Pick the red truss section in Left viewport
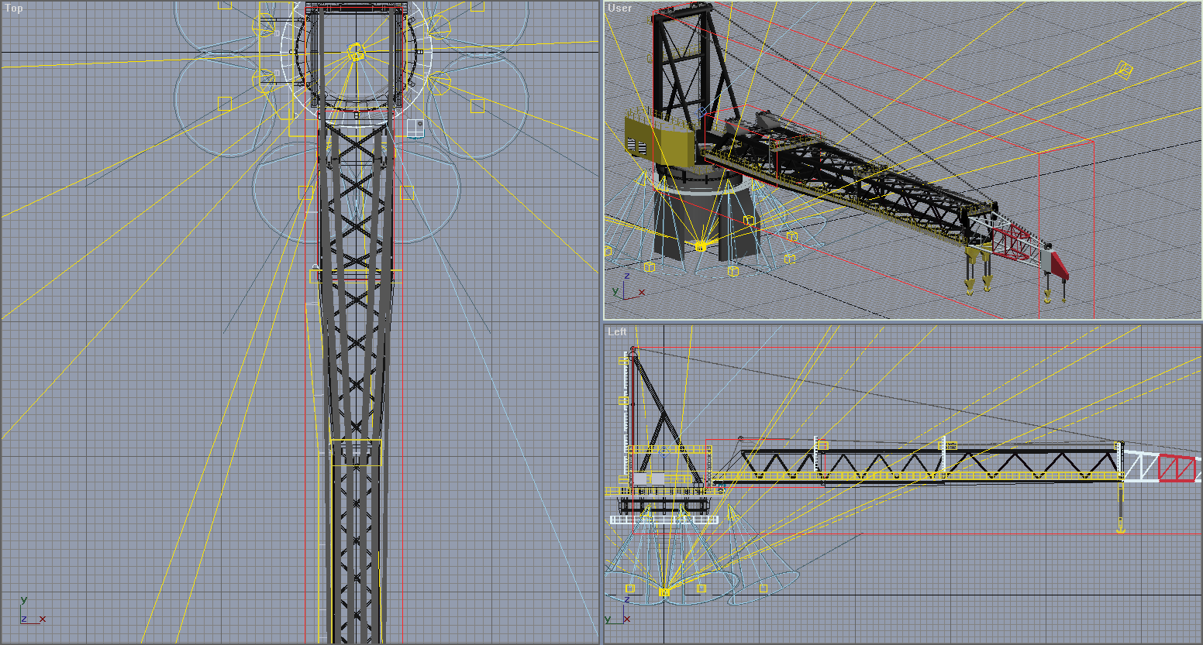Image resolution: width=1203 pixels, height=645 pixels. (1177, 468)
